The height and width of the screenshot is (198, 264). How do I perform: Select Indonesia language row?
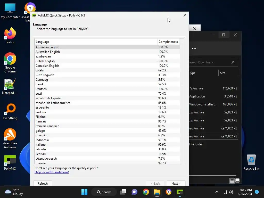tap(107, 140)
